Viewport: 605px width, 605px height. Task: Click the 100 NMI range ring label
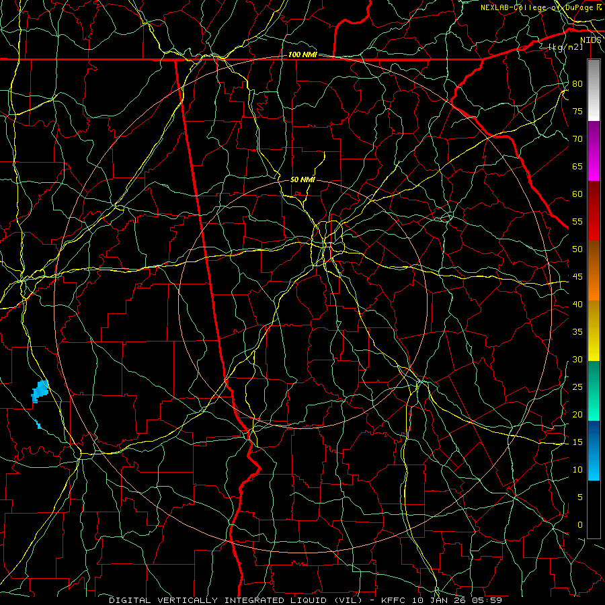pyautogui.click(x=302, y=54)
